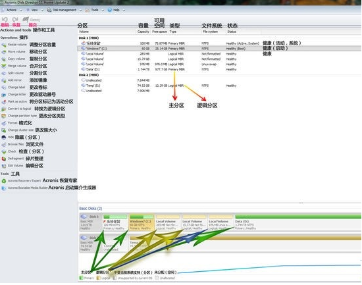Sort by the Type column header
Screen dimensions: 362x285
point(173,32)
